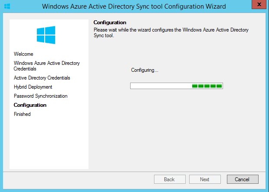Click the Configuration heading in the main pane
This screenshot has width=269, height=192.
coord(110,22)
